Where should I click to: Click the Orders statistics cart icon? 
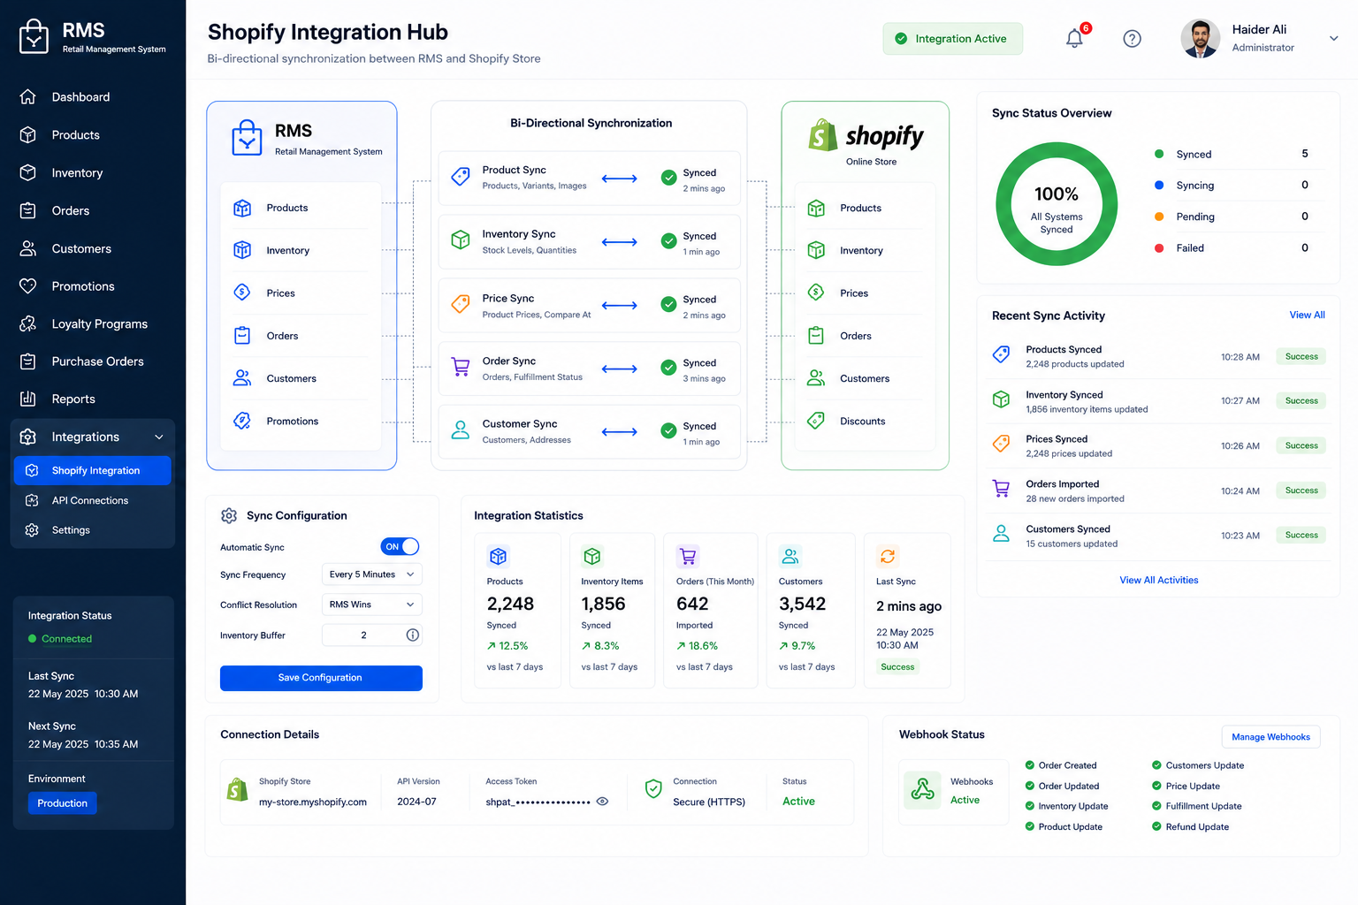coord(688,556)
